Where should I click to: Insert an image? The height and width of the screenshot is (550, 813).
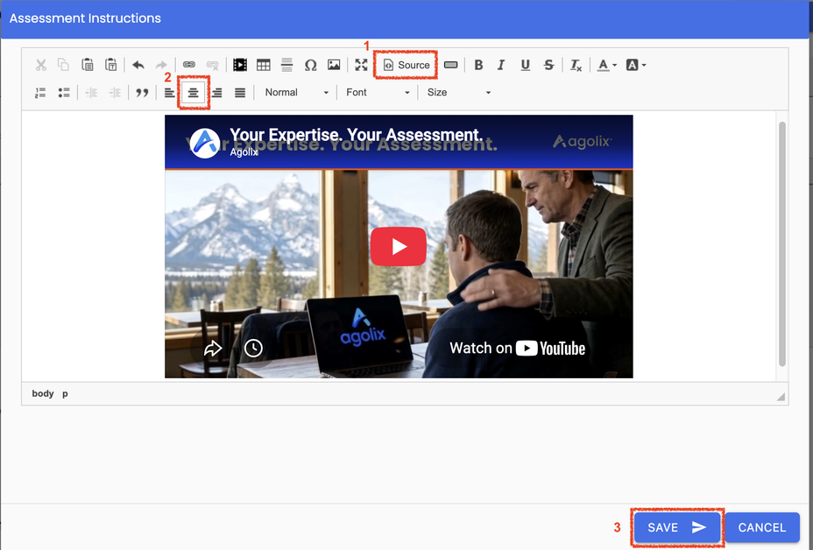pos(334,65)
